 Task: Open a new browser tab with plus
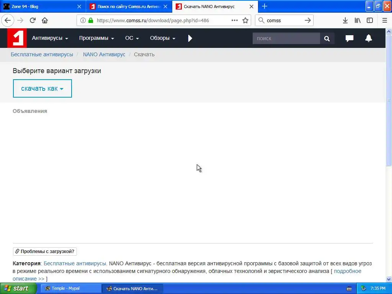pyautogui.click(x=264, y=7)
